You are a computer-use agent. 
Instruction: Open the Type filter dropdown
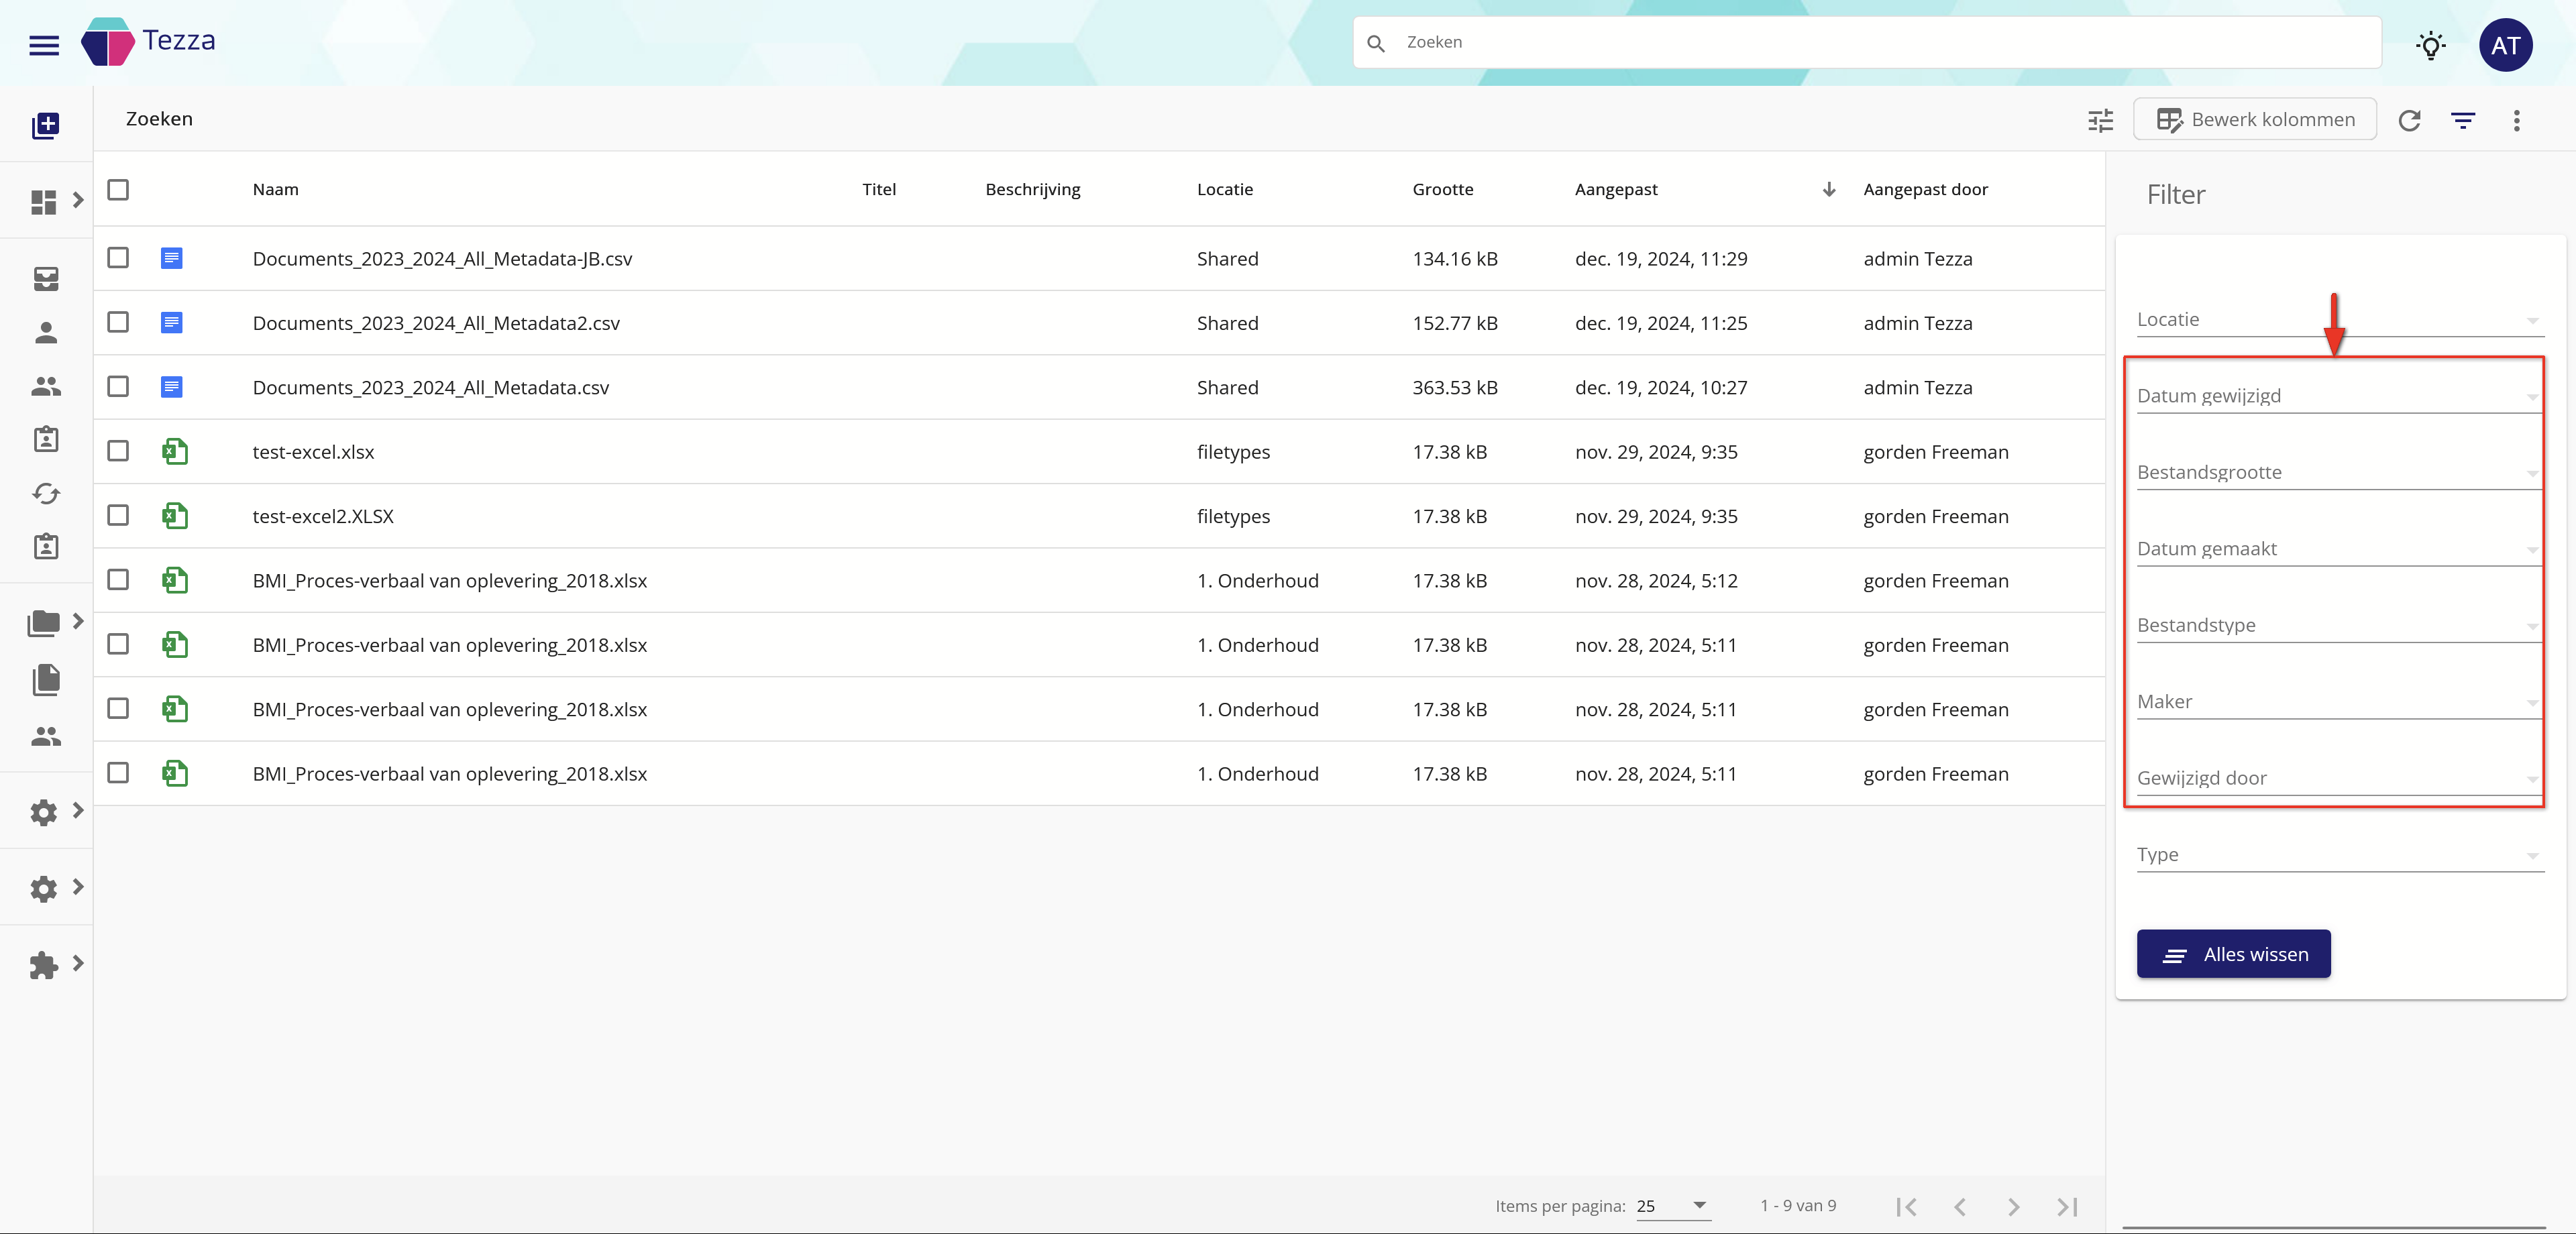click(2339, 855)
